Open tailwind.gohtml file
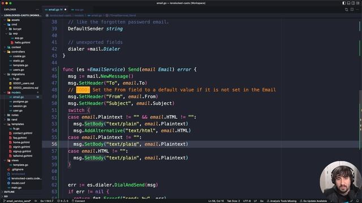This screenshot has width=362, height=203. (23, 156)
